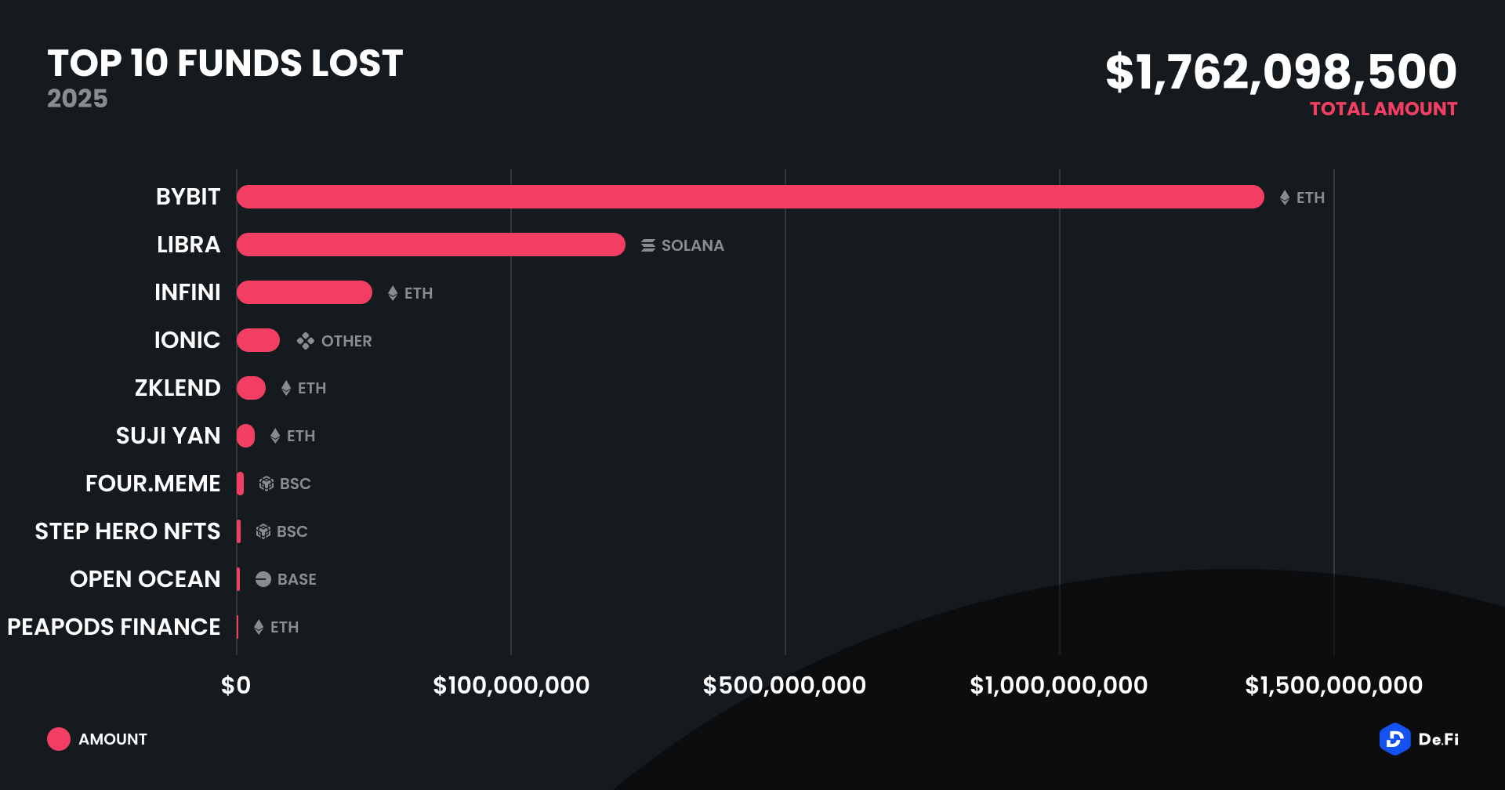
Task: Click the Base icon beside Open Ocean
Action: [x=263, y=579]
